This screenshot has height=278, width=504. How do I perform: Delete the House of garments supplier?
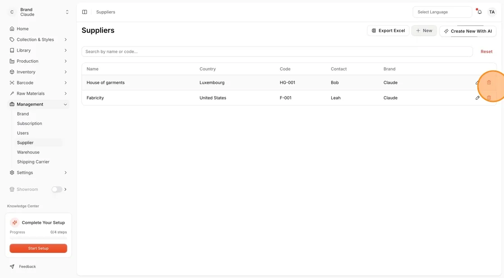click(x=489, y=83)
